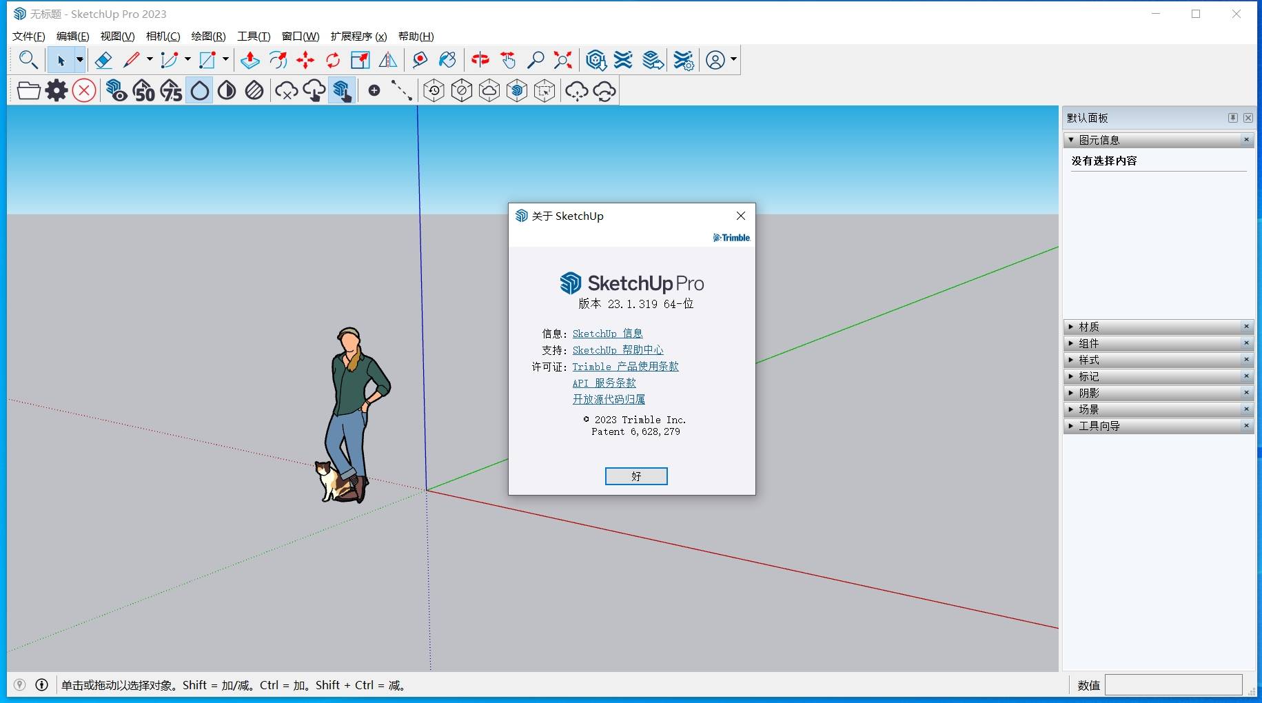The height and width of the screenshot is (703, 1262).
Task: Open the 3D Warehouse toolbar icon
Action: (596, 61)
